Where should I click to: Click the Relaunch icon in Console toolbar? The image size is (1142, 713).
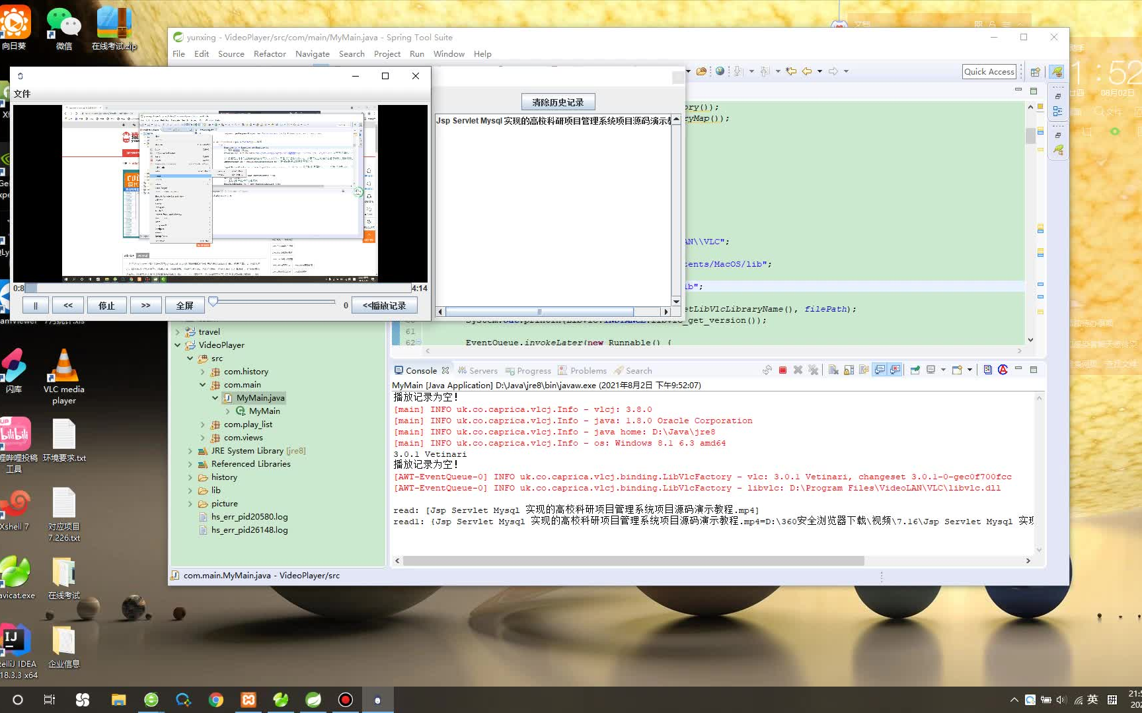point(767,370)
